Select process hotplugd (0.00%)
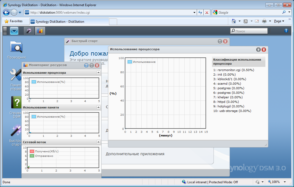This screenshot has height=187, width=294. click(x=229, y=106)
